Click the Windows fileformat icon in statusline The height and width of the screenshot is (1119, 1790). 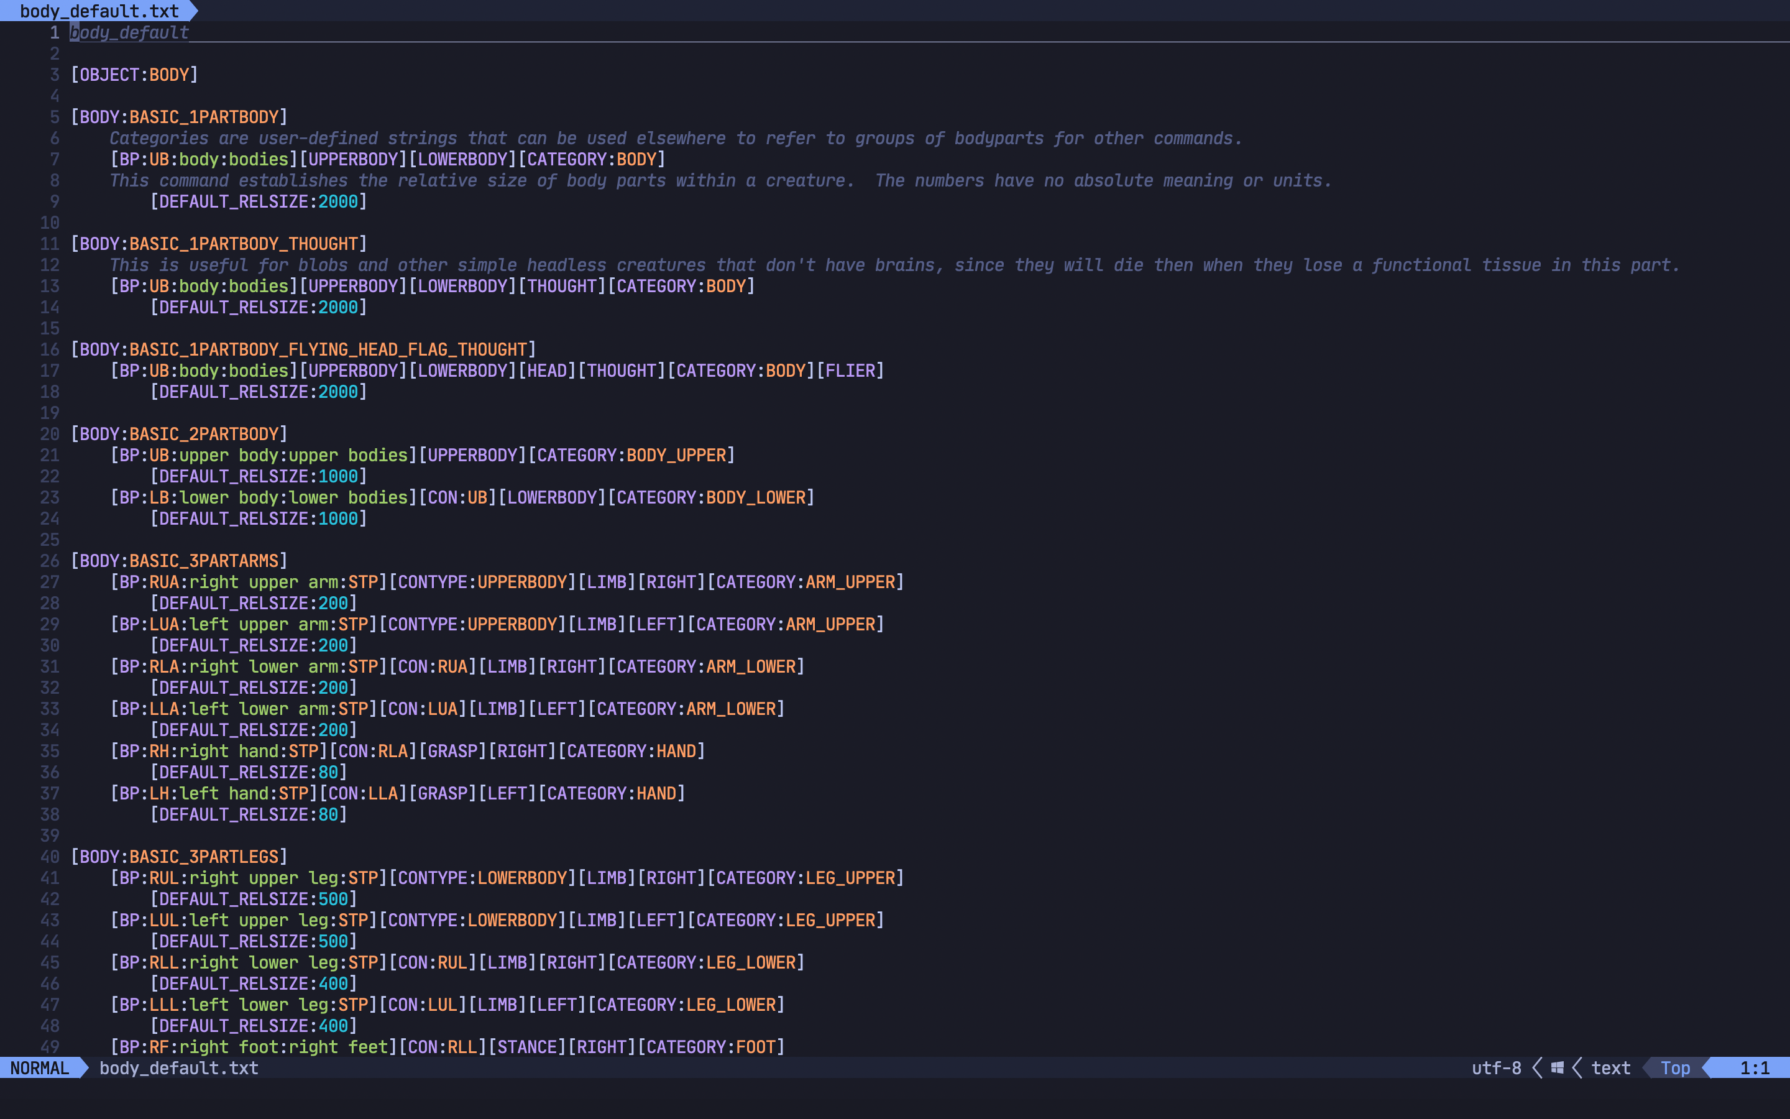(1557, 1068)
